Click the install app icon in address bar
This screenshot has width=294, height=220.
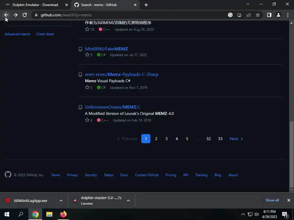pos(239,15)
